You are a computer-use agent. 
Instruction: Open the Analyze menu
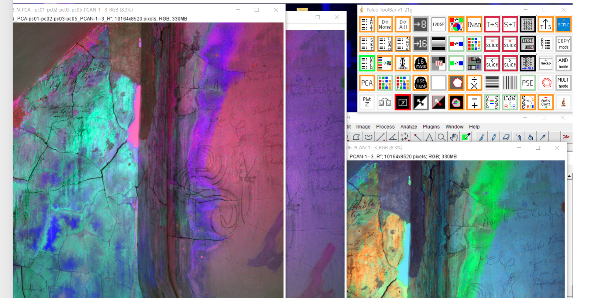(408, 127)
